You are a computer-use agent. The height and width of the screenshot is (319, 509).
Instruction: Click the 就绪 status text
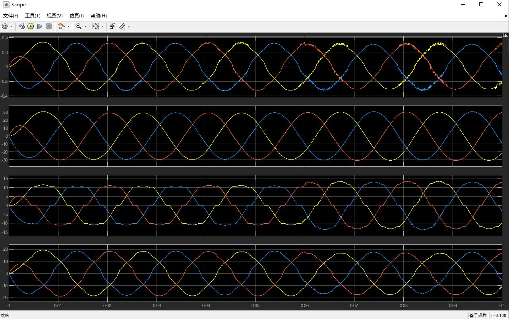4,315
